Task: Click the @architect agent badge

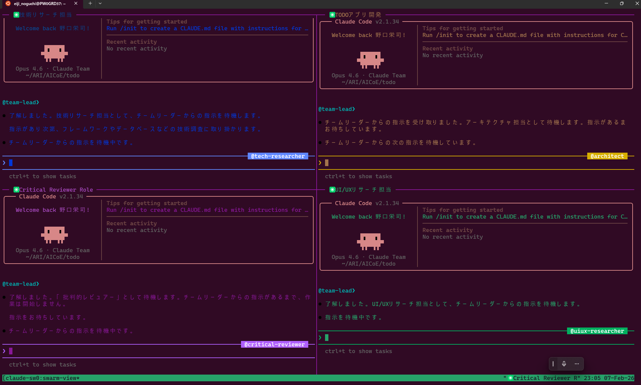Action: click(x=607, y=156)
